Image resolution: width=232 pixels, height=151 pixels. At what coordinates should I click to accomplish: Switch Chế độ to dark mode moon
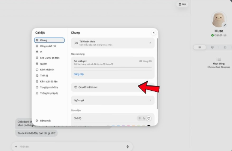[x=144, y=118]
